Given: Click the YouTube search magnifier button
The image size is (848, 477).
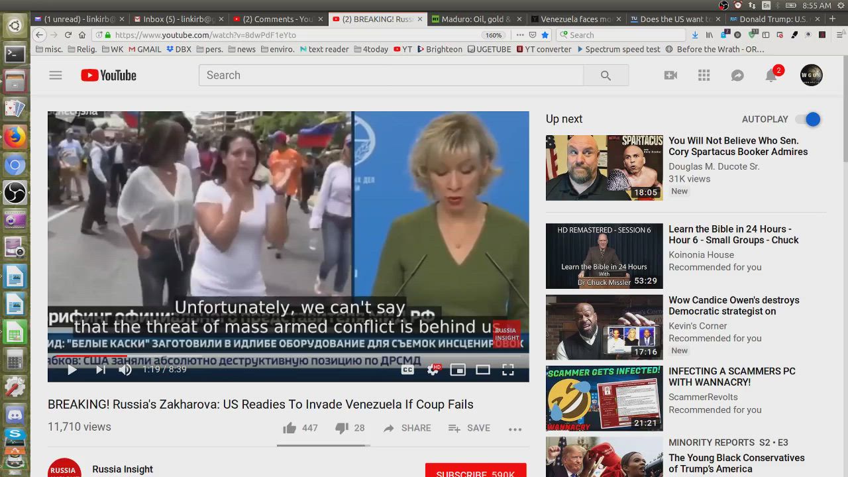Looking at the screenshot, I should (x=606, y=76).
